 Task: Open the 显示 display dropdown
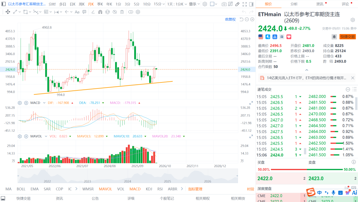pyautogui.click(x=194, y=4)
